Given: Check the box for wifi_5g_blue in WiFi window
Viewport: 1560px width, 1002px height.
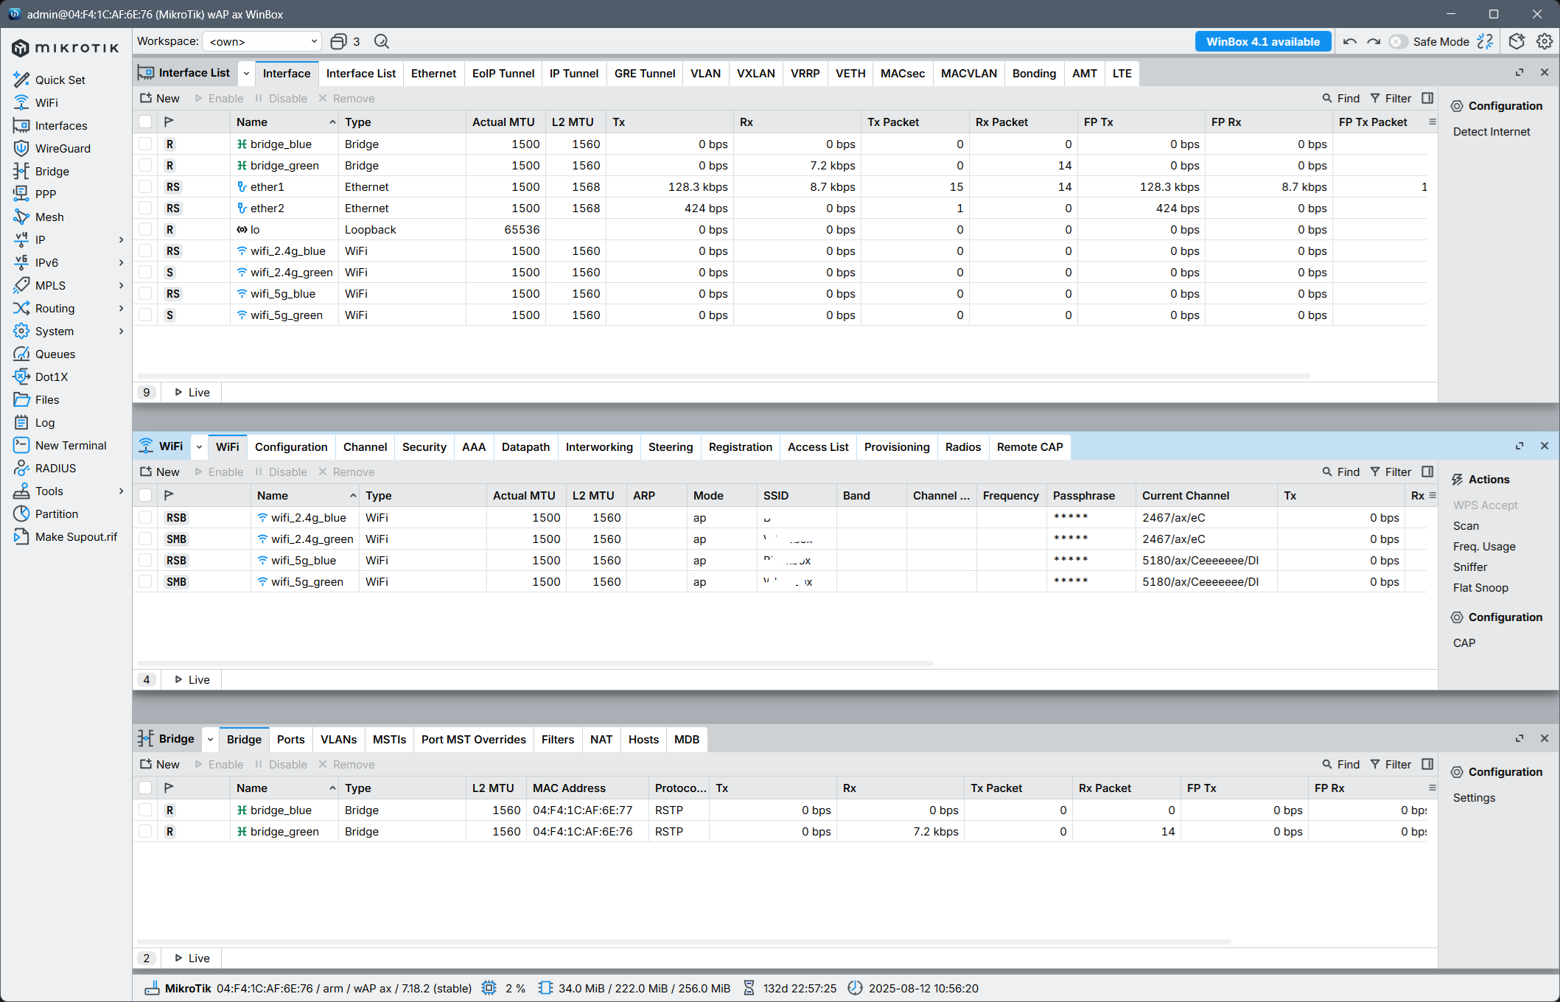Looking at the screenshot, I should pos(145,560).
